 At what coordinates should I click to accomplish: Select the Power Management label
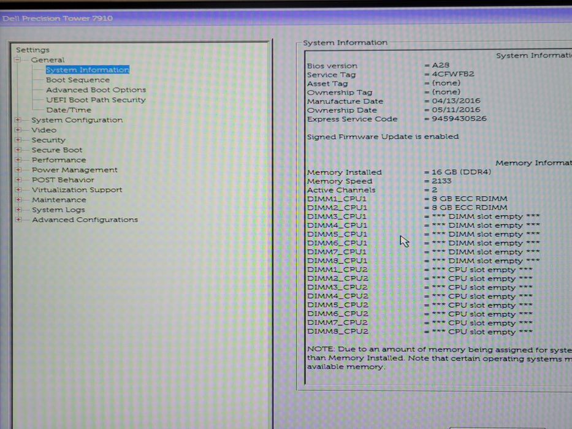[x=74, y=170]
